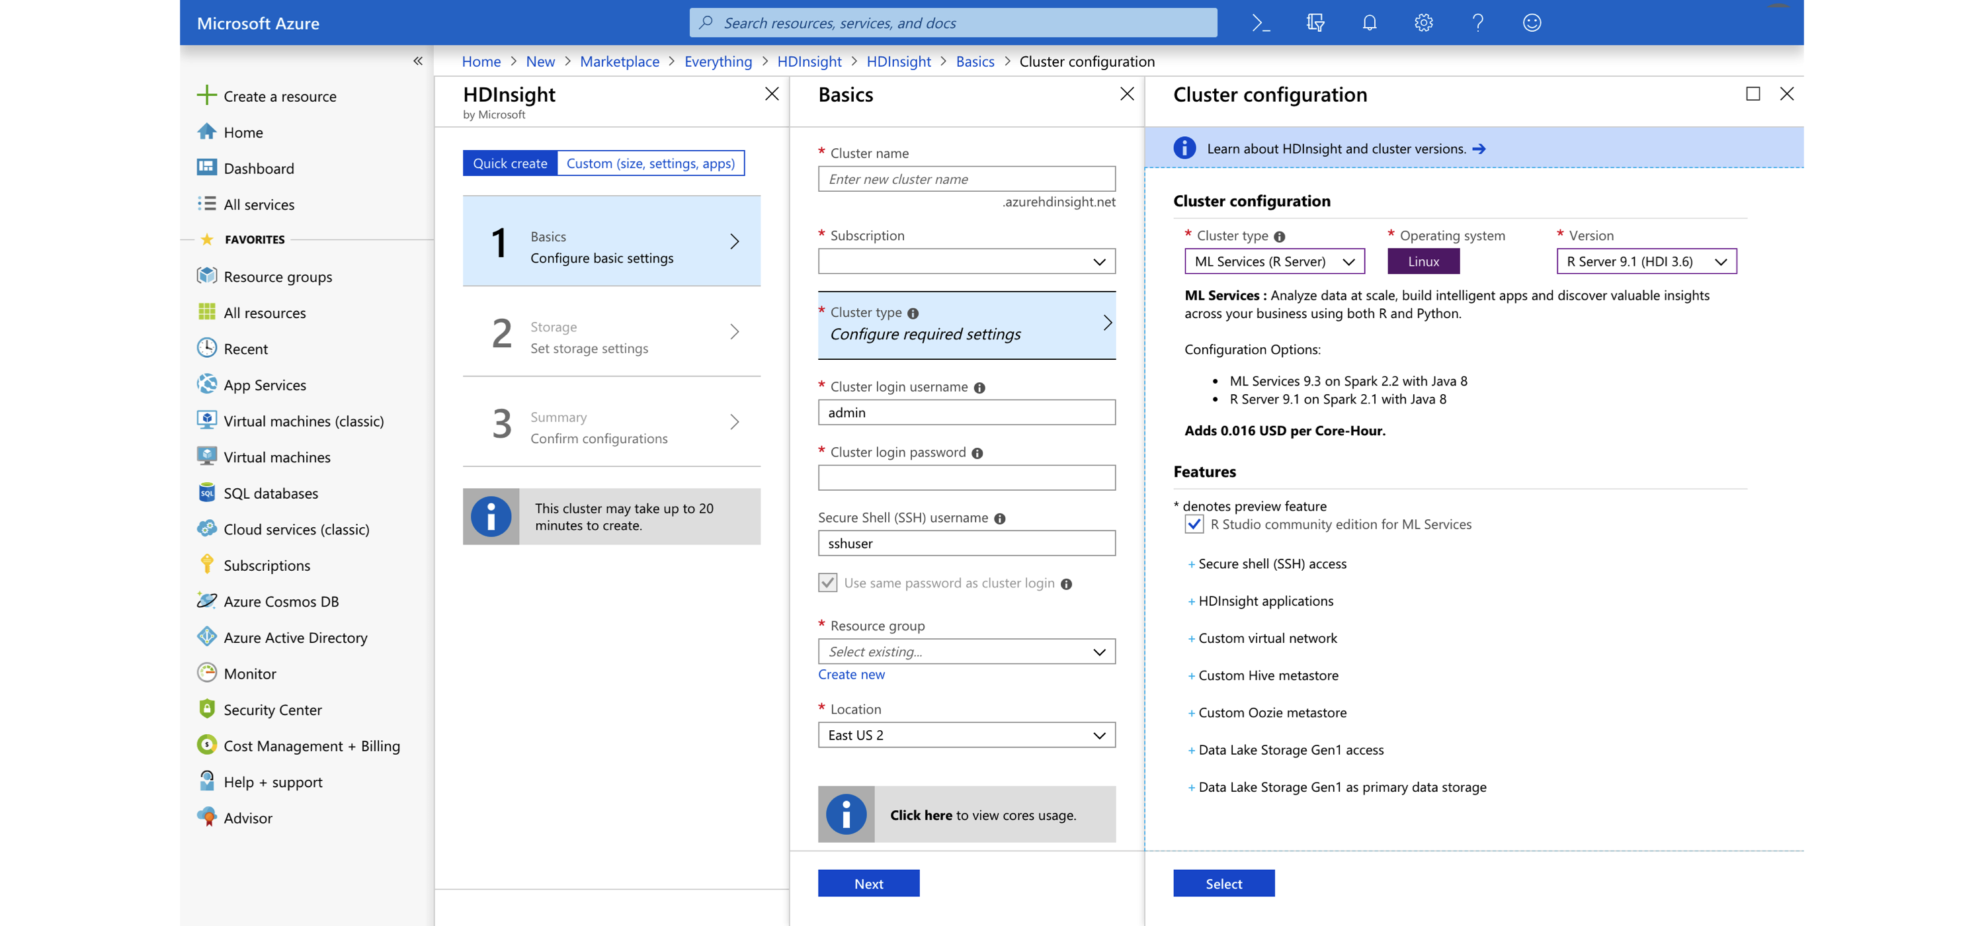Open All services list
This screenshot has width=1984, height=926.
click(259, 205)
